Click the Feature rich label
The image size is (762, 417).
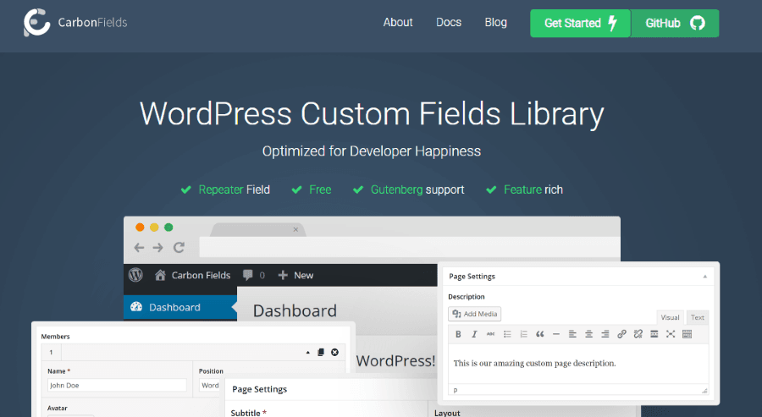pos(533,189)
